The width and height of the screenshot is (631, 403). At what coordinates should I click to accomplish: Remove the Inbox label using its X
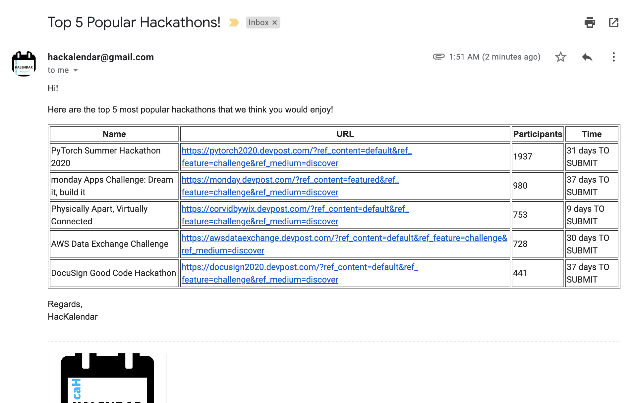[x=274, y=22]
